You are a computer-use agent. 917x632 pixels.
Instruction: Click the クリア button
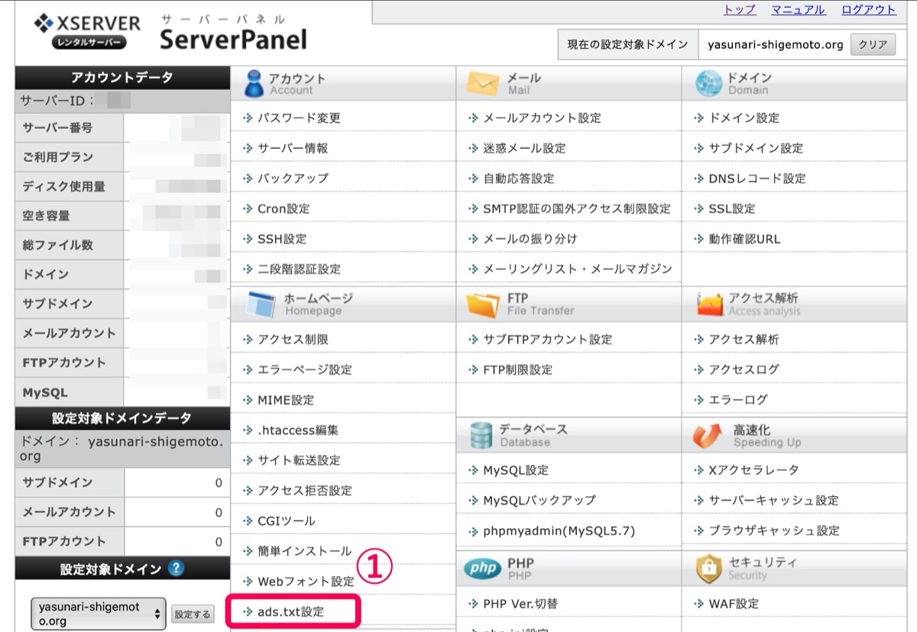pyautogui.click(x=873, y=45)
